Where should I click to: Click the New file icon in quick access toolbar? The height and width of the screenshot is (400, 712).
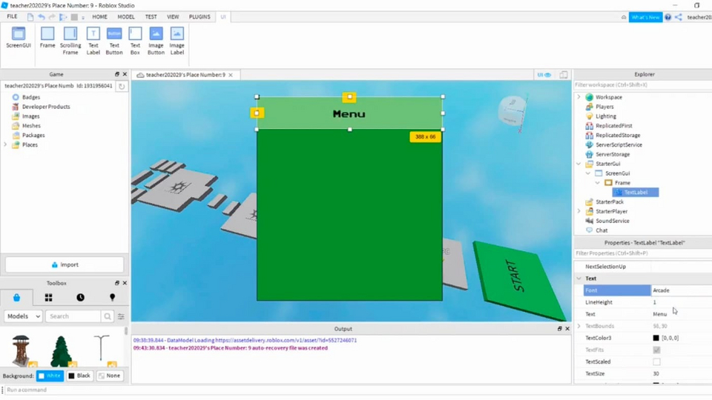[30, 17]
